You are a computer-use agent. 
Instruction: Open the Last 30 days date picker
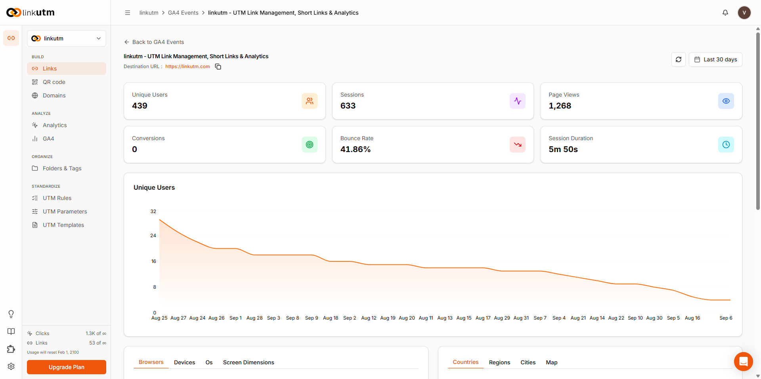715,59
